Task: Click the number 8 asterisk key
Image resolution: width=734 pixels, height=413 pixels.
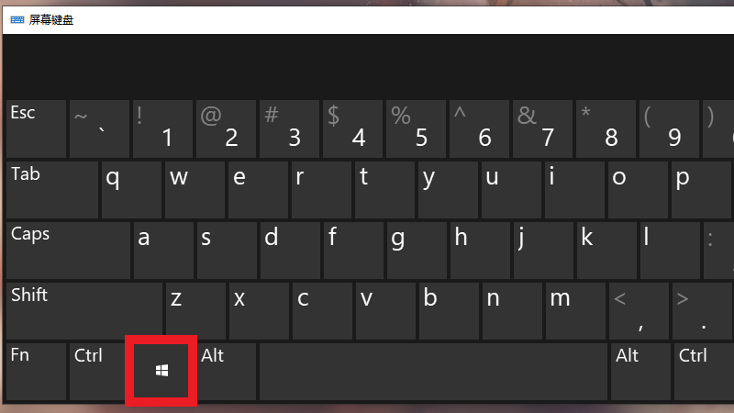Action: (606, 128)
